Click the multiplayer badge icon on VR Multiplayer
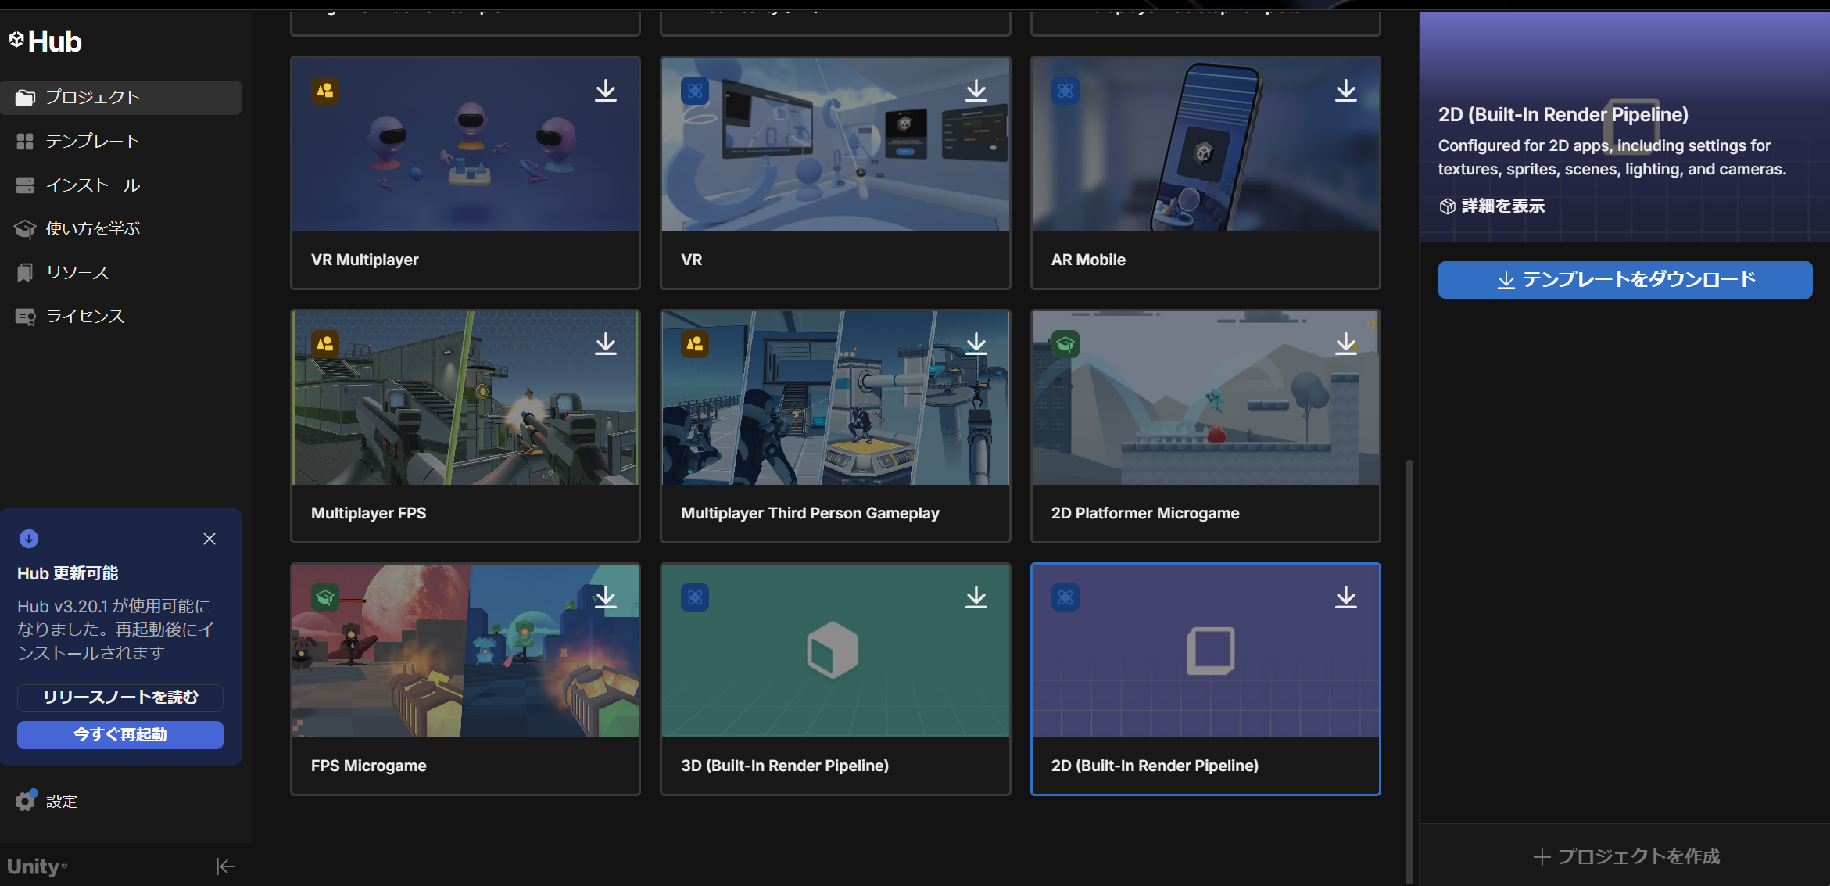The height and width of the screenshot is (886, 1830). [x=325, y=91]
